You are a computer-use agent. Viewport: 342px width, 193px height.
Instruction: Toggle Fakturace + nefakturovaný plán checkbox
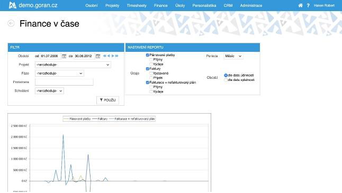(x=148, y=82)
